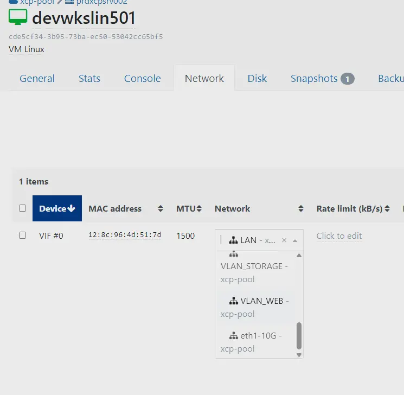Click 'Click to edit' under Rate limit
404x395 pixels.
(339, 236)
